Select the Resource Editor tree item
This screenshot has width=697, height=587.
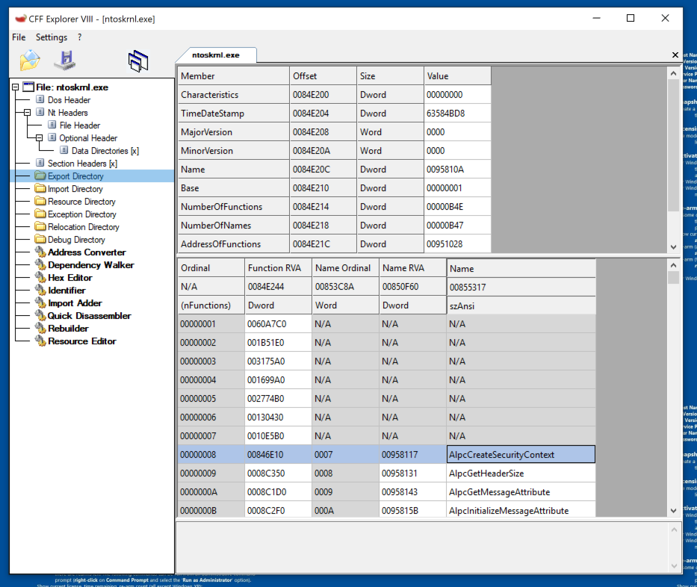point(81,341)
